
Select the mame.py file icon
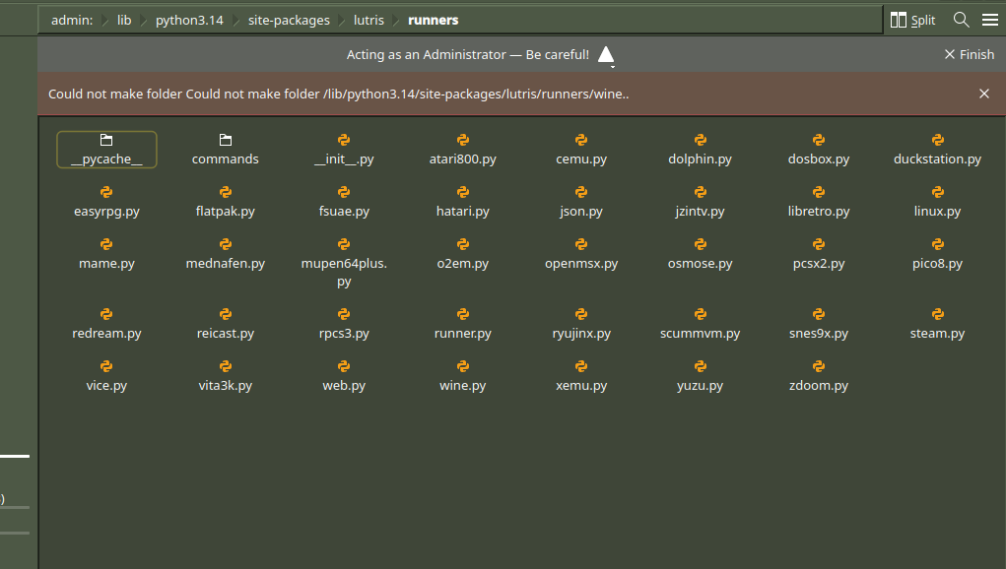click(106, 244)
